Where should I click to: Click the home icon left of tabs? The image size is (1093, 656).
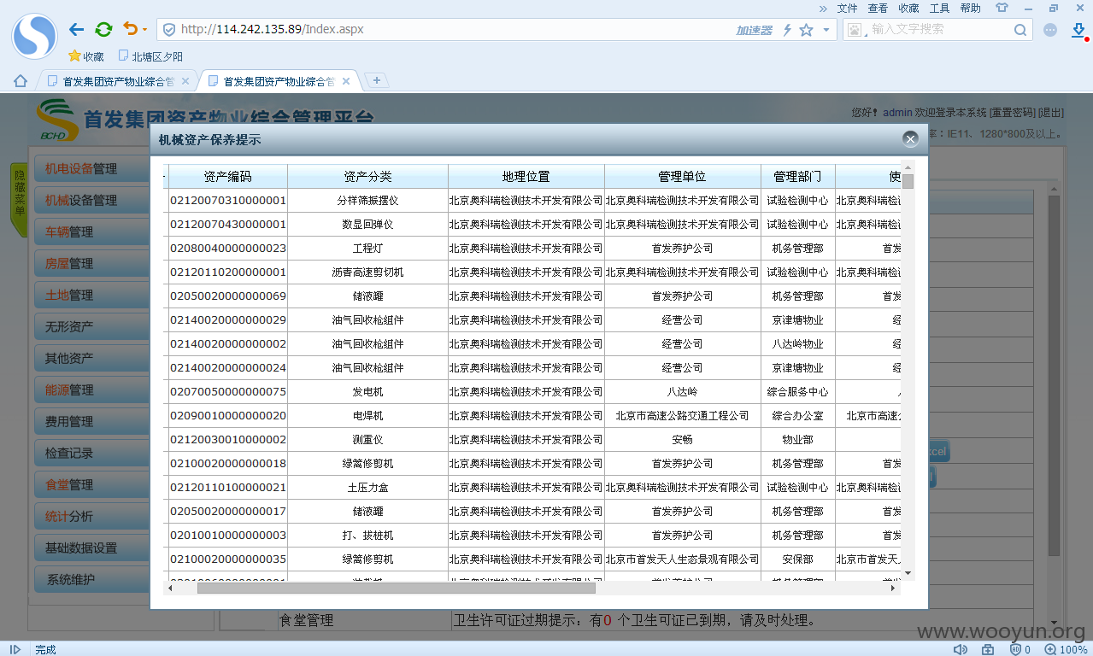pyautogui.click(x=21, y=81)
